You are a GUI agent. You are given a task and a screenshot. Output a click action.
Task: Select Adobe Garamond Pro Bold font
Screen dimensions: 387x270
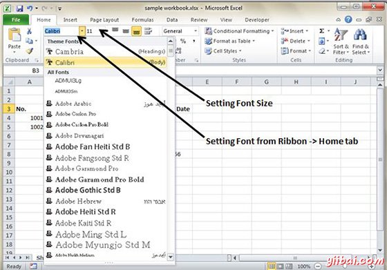(x=106, y=180)
